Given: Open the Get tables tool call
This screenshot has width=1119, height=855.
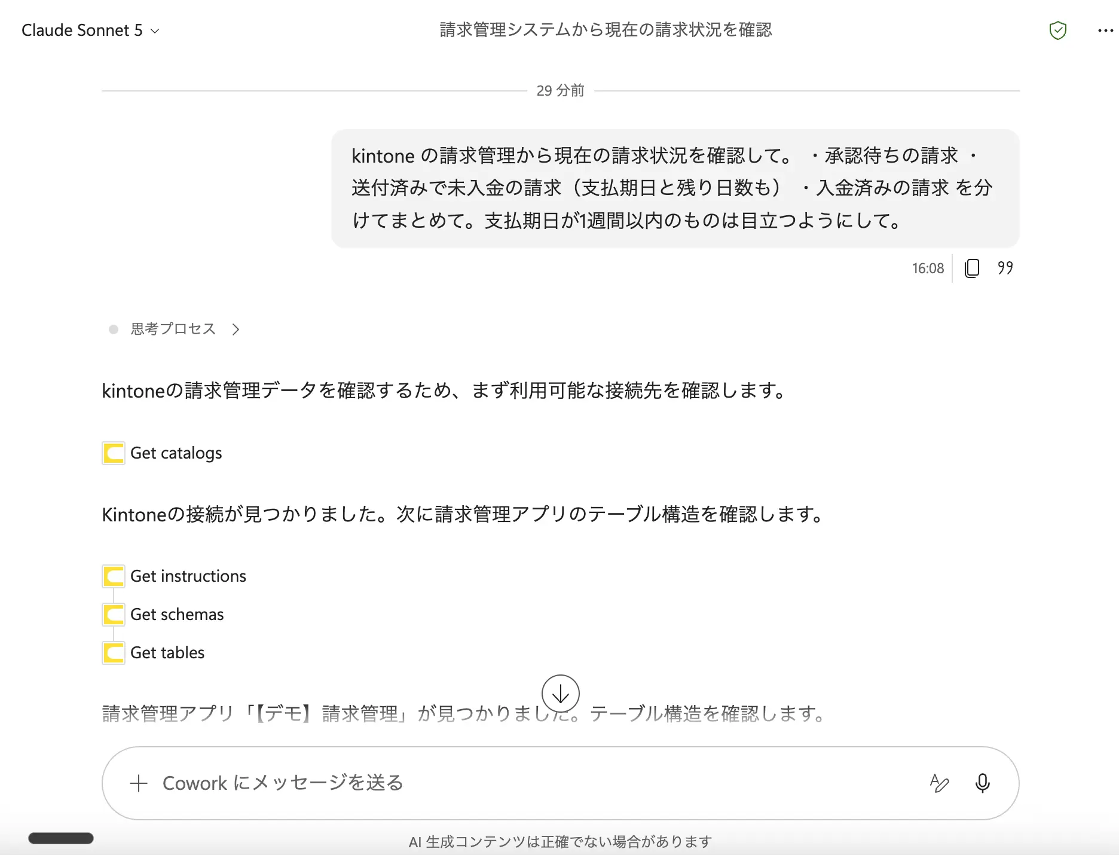Looking at the screenshot, I should click(x=167, y=653).
